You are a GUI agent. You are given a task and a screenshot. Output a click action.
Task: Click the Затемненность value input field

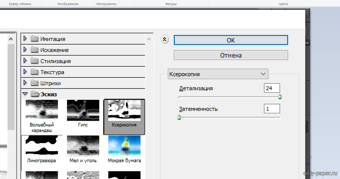(272, 109)
